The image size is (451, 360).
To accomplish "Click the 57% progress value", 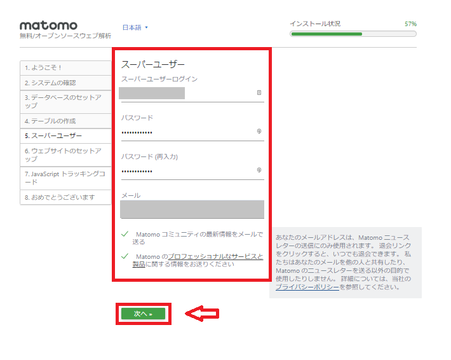I will [x=410, y=24].
